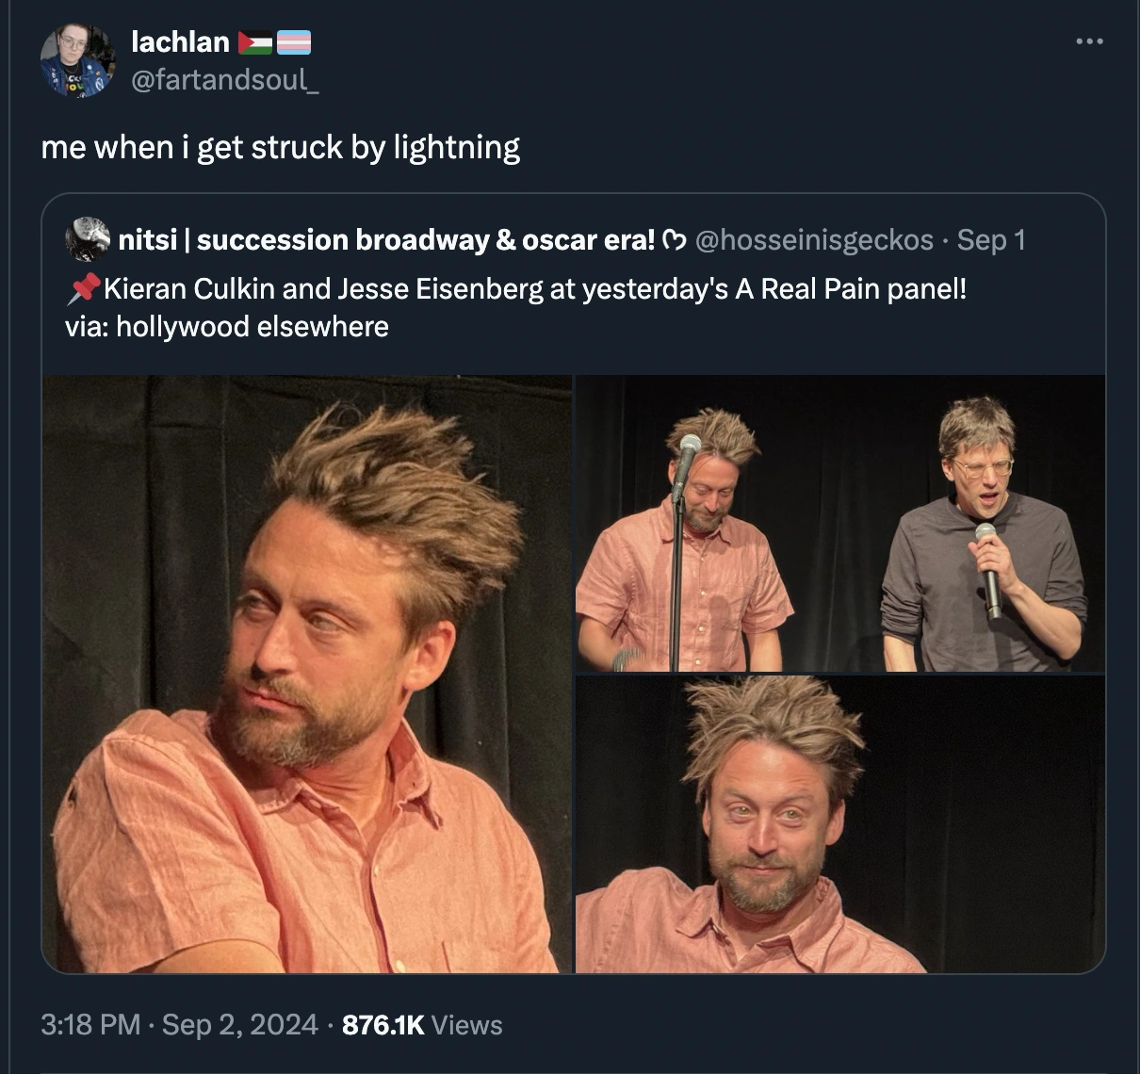Open the Sep 1 quoted tweet date
The width and height of the screenshot is (1140, 1074).
tap(991, 240)
